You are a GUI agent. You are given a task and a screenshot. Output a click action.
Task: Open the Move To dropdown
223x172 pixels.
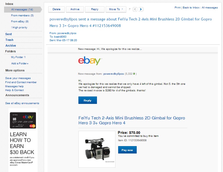click(x=116, y=9)
